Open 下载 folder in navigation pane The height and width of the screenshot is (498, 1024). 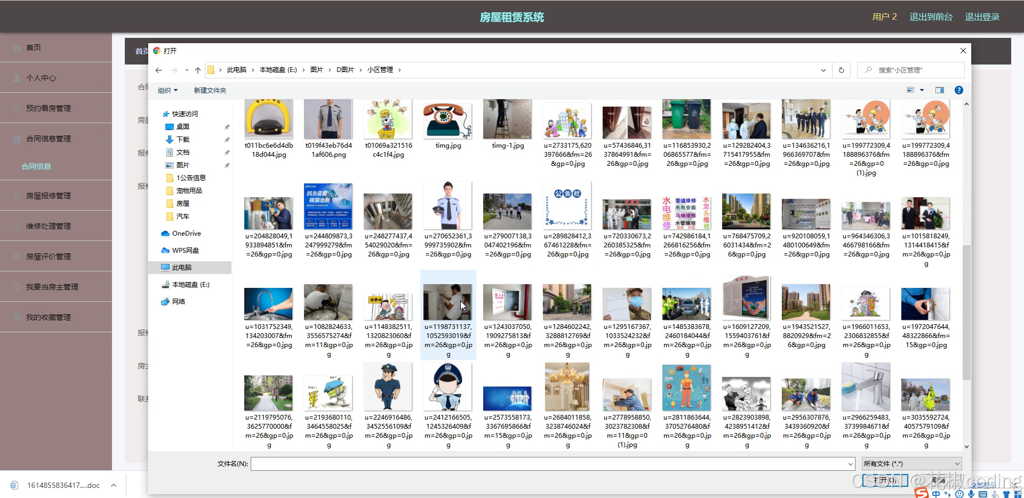(x=183, y=139)
